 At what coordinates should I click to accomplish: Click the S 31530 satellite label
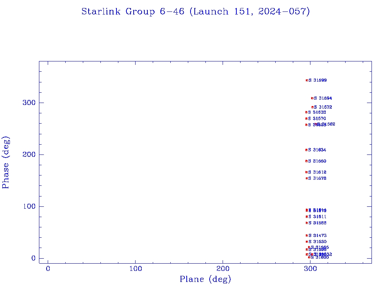[x=317, y=241]
